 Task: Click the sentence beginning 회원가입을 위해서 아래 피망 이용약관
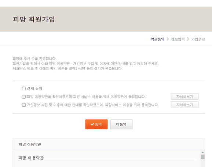(x=85, y=64)
